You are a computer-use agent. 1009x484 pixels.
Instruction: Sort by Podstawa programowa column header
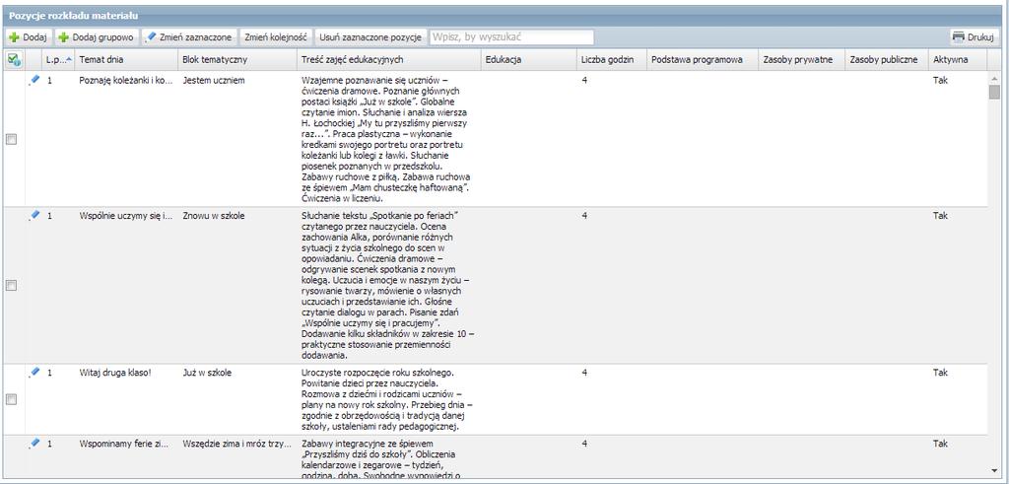pos(702,60)
